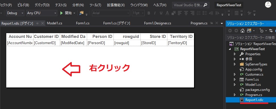Select packages.config in Solution Explorer
Viewport: 276px width, 109px height.
[257, 90]
